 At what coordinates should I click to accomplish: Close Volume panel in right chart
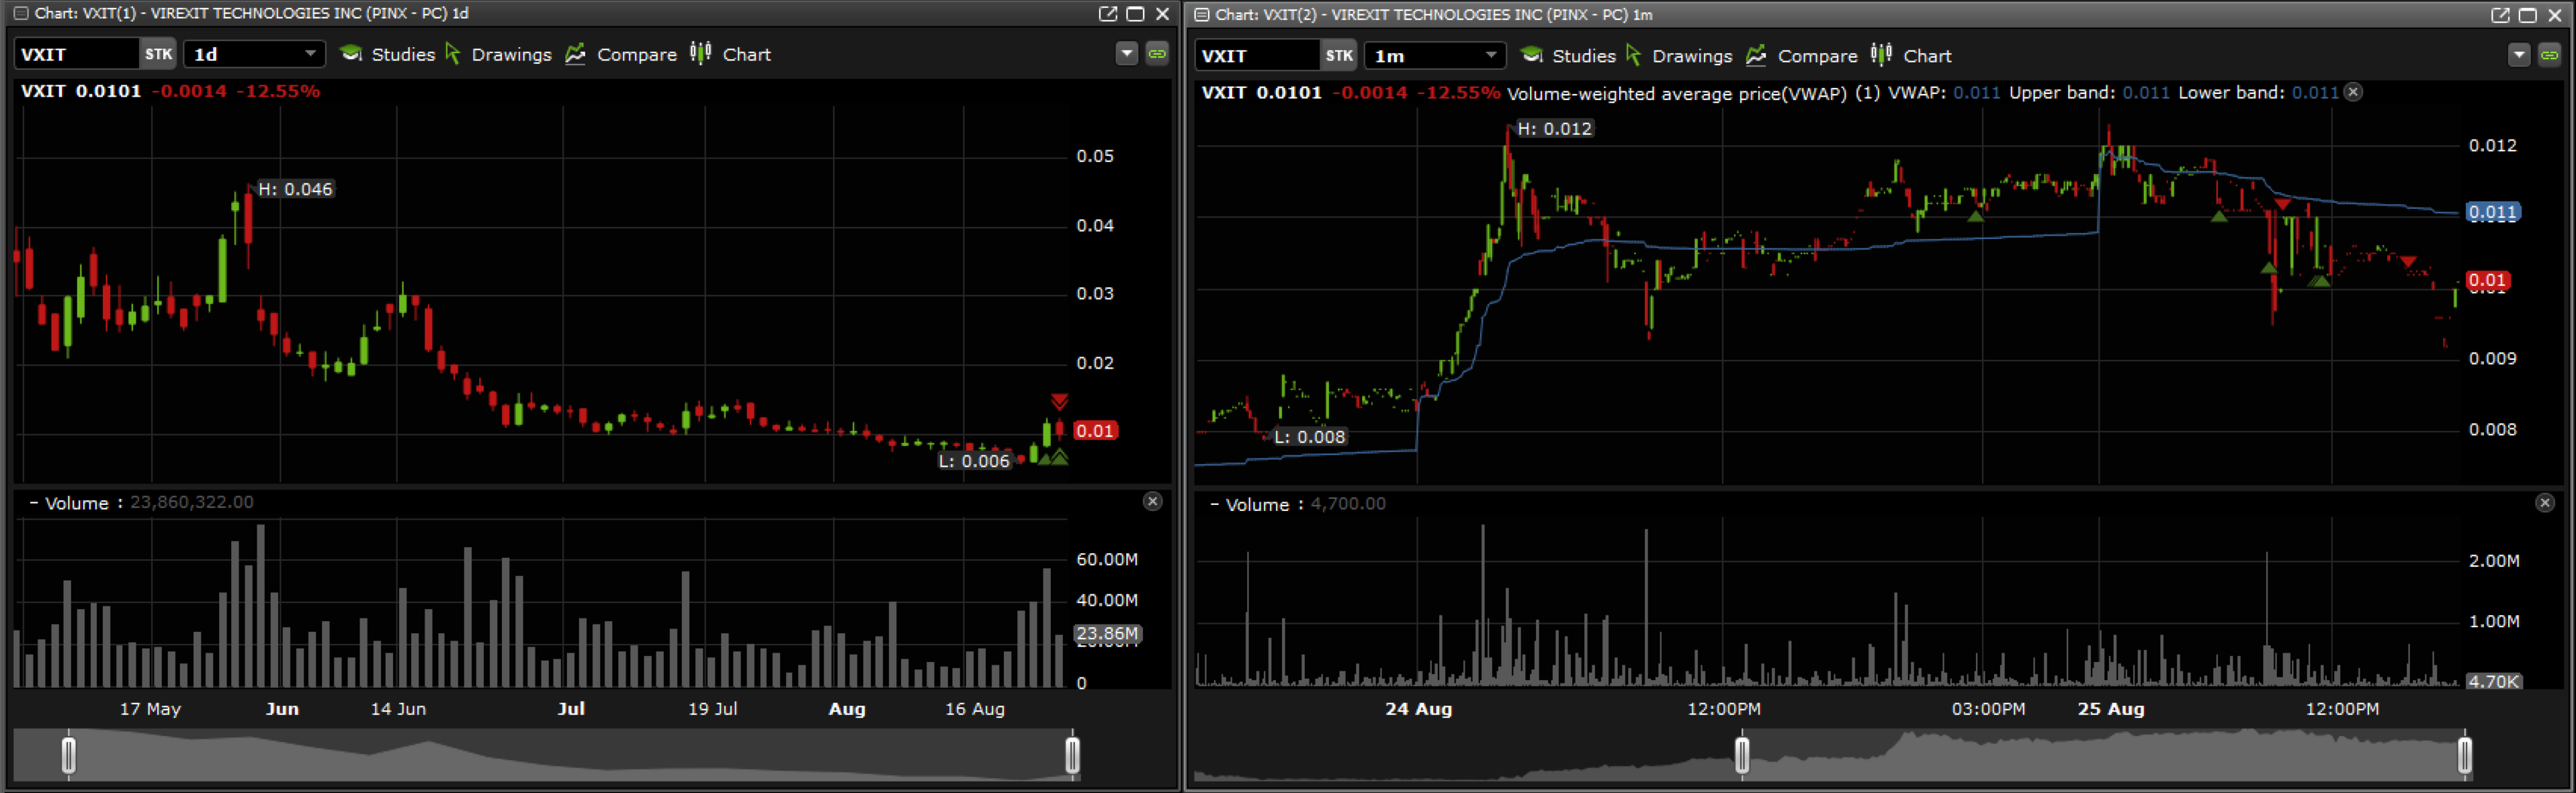pyautogui.click(x=2544, y=503)
